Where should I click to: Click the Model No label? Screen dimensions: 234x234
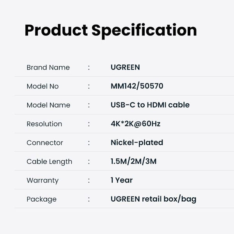pyautogui.click(x=43, y=86)
